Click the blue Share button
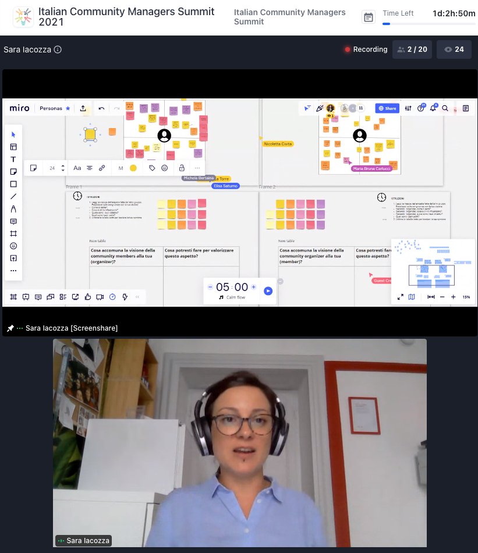The width and height of the screenshot is (478, 553). point(387,108)
